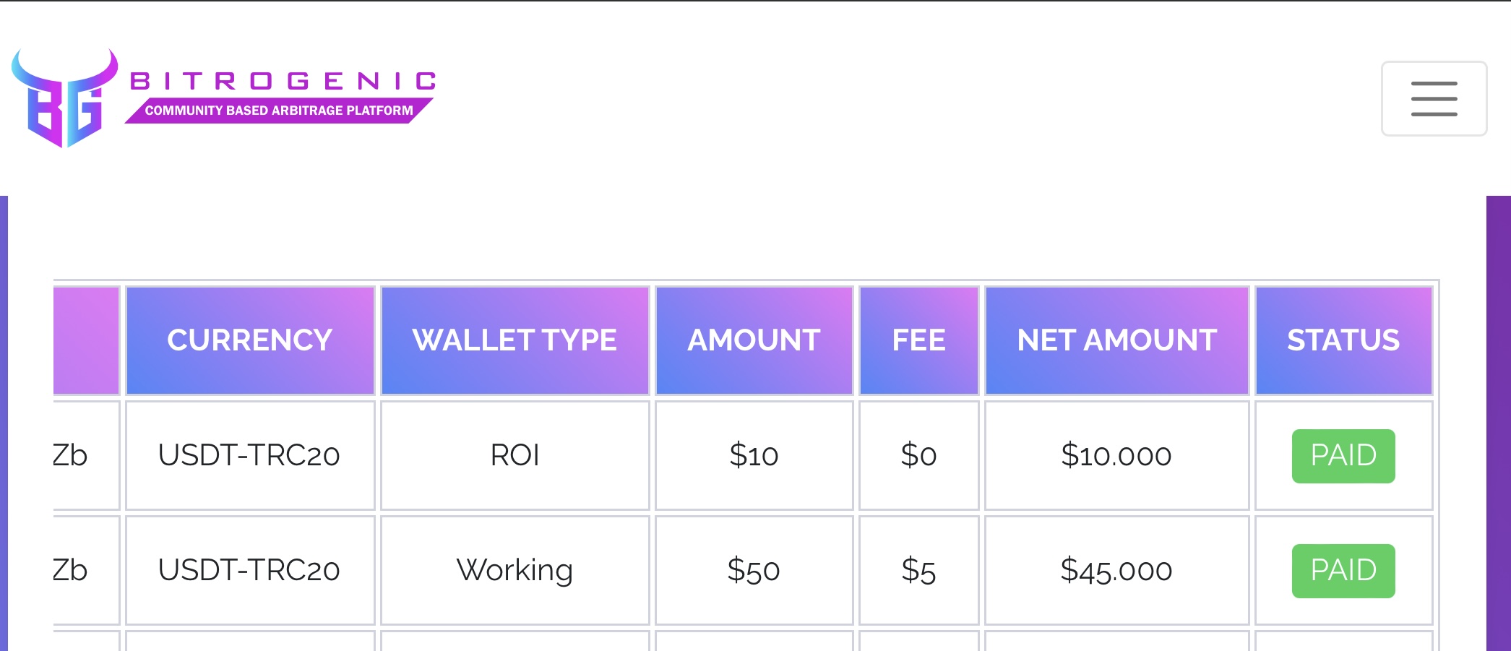Click the PAID badge in Working row
This screenshot has width=1511, height=651.
click(1343, 571)
